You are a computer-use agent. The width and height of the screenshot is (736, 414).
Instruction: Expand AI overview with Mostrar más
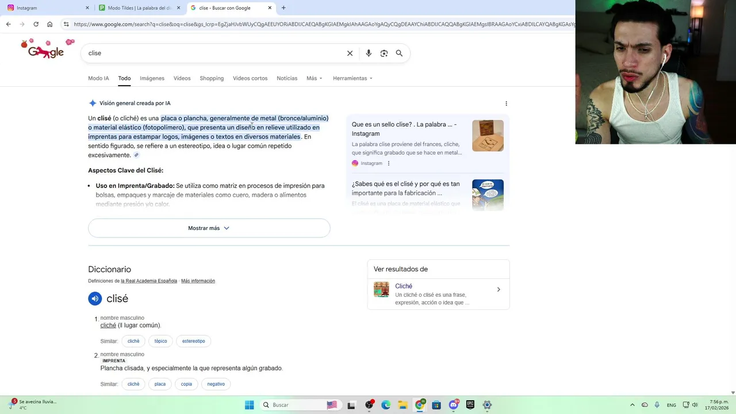coord(209,228)
